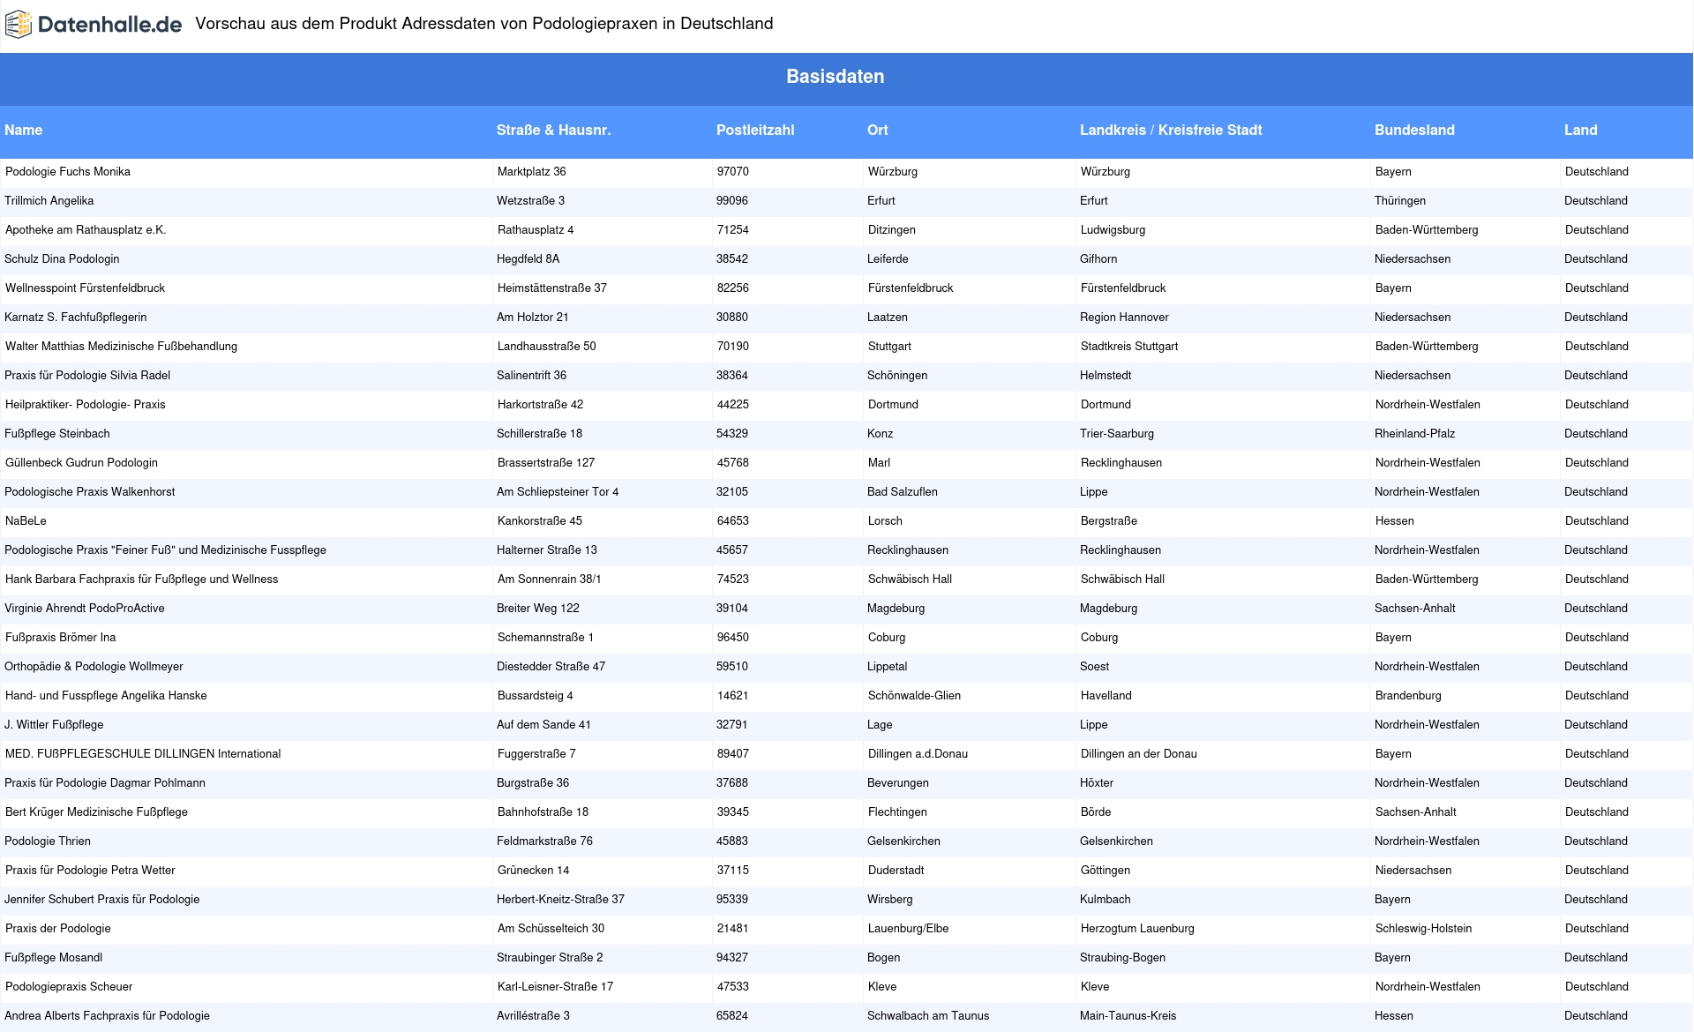Click the Straße & Hausnr. column header
The image size is (1694, 1032).
553,131
